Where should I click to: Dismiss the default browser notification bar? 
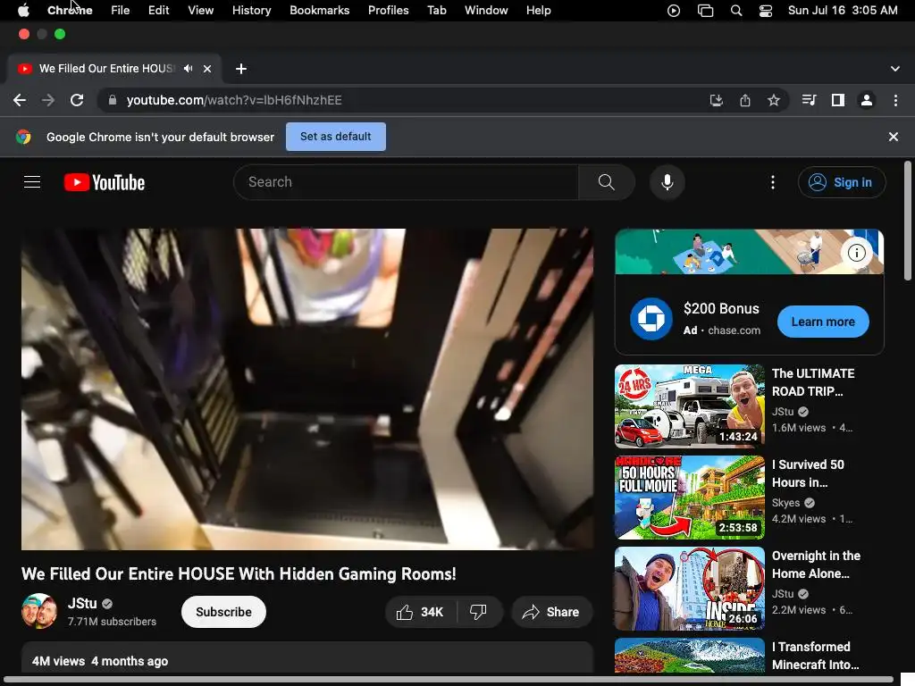(893, 137)
